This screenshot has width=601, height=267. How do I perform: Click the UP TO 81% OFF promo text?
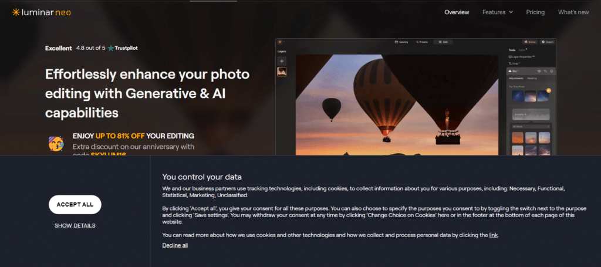[x=120, y=136]
